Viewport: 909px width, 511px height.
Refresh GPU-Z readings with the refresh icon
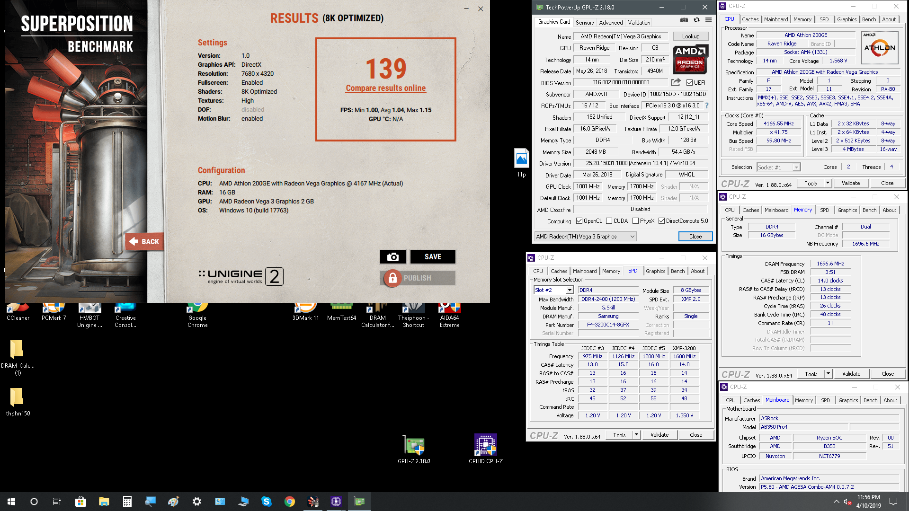click(x=696, y=20)
